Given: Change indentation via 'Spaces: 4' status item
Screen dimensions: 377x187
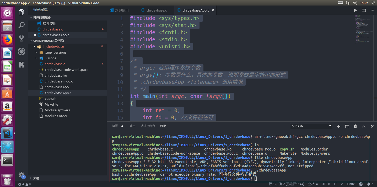Looking at the screenshot, I should click(313, 184).
